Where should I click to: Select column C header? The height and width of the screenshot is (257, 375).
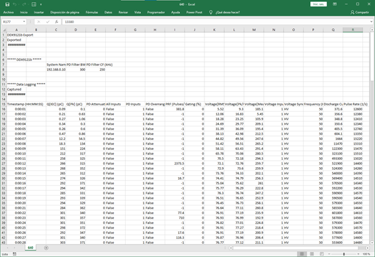coord(56,30)
